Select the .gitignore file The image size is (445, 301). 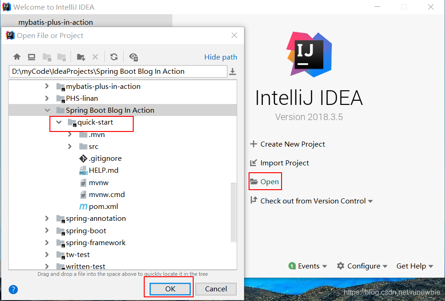[x=105, y=159]
